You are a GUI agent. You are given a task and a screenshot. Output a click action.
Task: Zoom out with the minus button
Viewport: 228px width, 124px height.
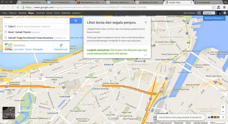click(x=223, y=112)
